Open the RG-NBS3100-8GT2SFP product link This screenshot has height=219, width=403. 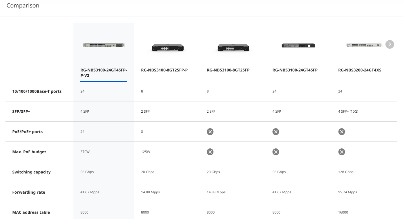[228, 70]
